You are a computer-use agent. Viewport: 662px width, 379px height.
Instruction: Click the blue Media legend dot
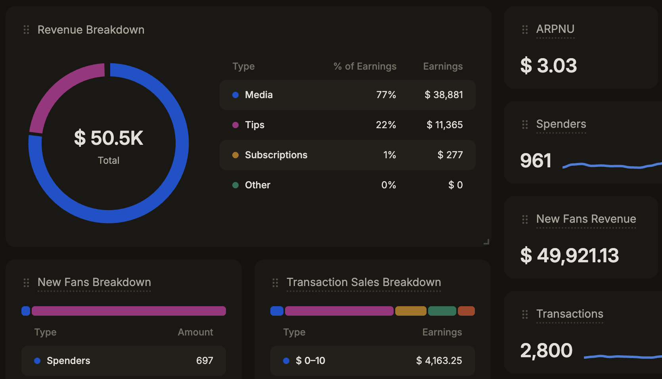pyautogui.click(x=235, y=95)
